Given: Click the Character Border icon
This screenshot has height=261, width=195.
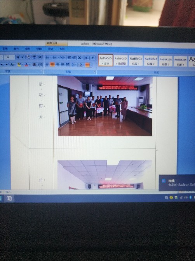Looking at the screenshot, I should pyautogui.click(x=40, y=57).
